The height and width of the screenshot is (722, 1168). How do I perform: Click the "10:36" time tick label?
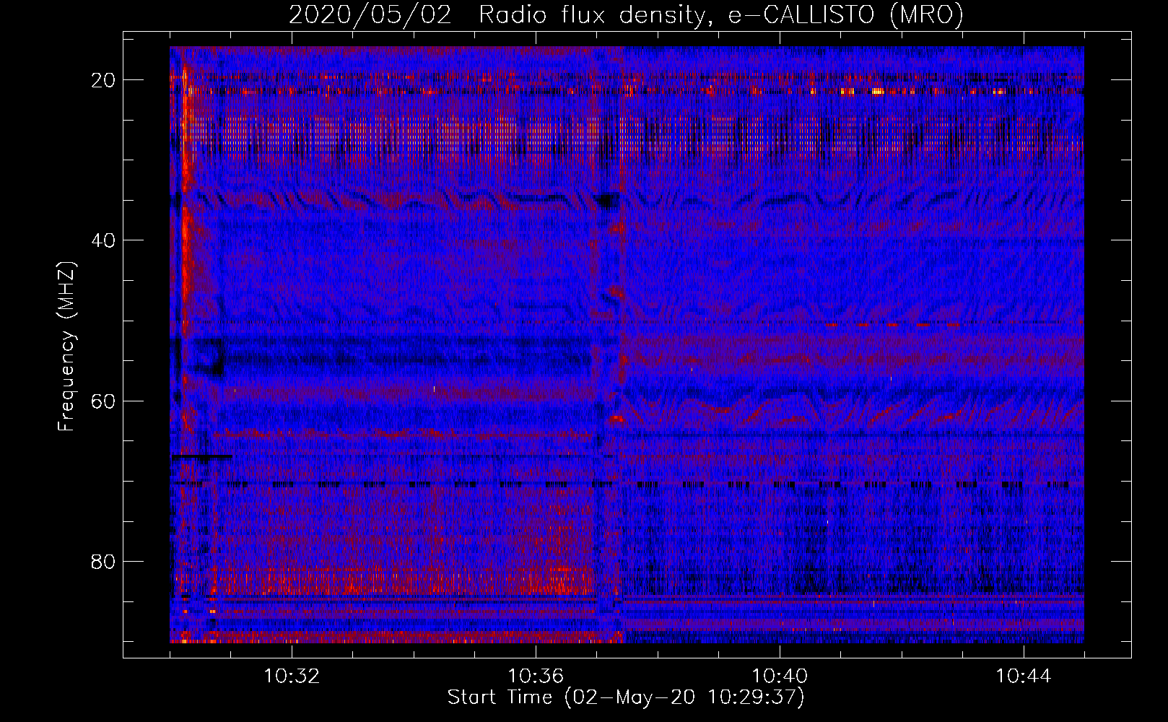536,676
